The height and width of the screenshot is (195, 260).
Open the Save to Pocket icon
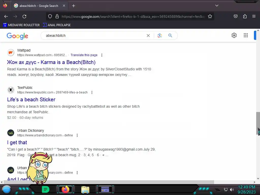[235, 16]
